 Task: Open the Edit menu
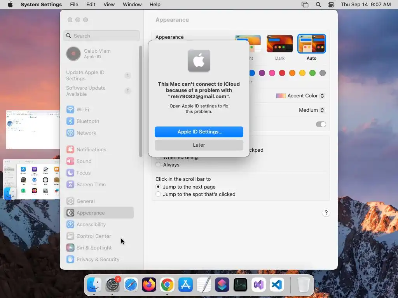(x=91, y=5)
